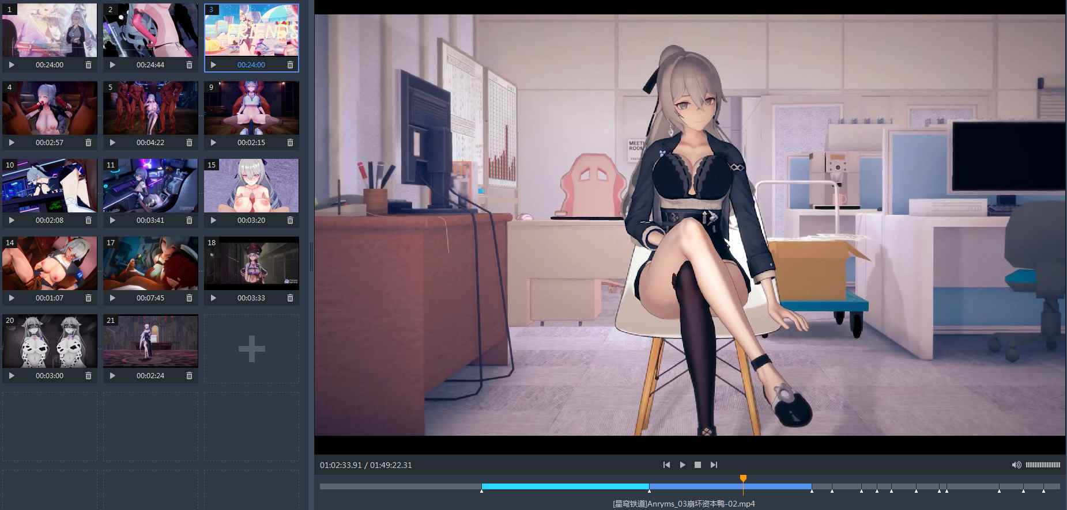Remove clip 11 with its trash icon

pos(189,220)
